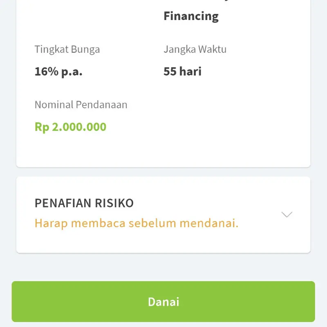Image resolution: width=327 pixels, height=327 pixels.
Task: Tap the PENAFIAN RISIKO heading text
Action: pyautogui.click(x=84, y=203)
